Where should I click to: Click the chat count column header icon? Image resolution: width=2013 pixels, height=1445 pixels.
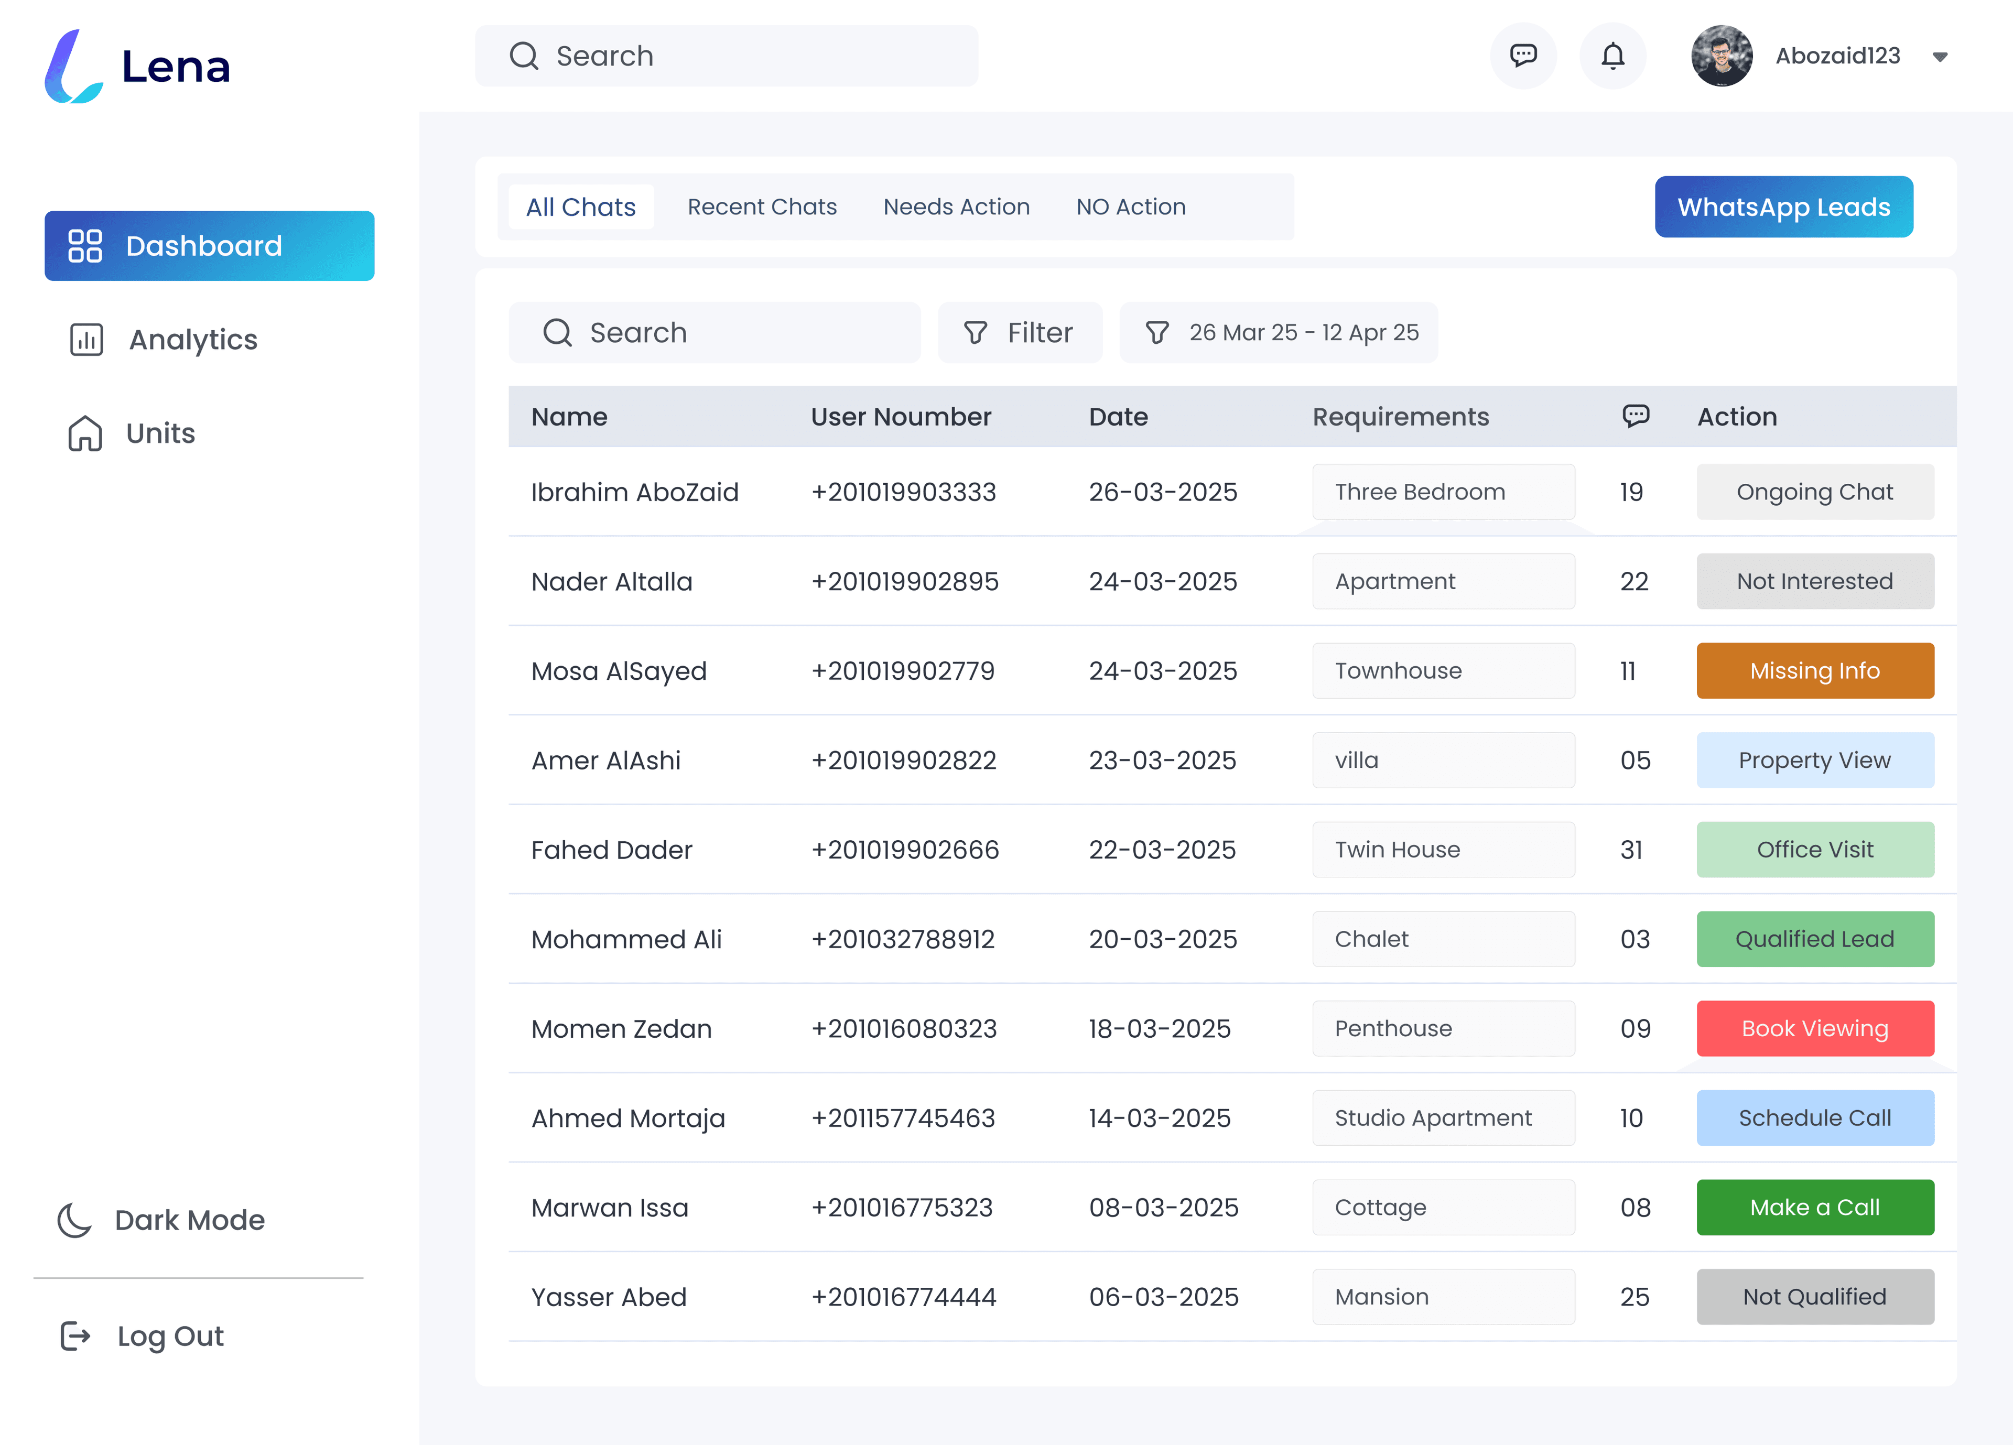pyautogui.click(x=1636, y=416)
